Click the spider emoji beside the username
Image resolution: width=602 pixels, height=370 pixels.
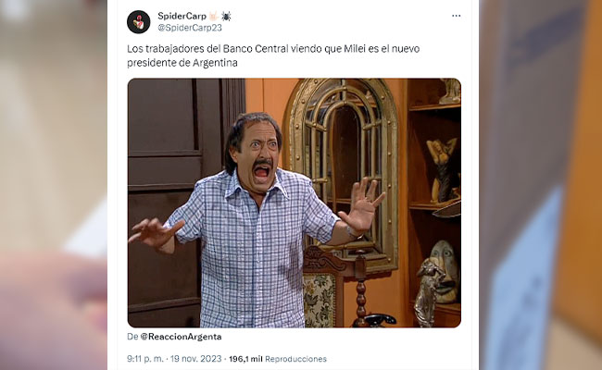(x=226, y=16)
